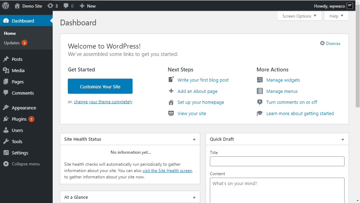Click the monitor icon beside View your site
Screen dimensions: 360x203
171,113
